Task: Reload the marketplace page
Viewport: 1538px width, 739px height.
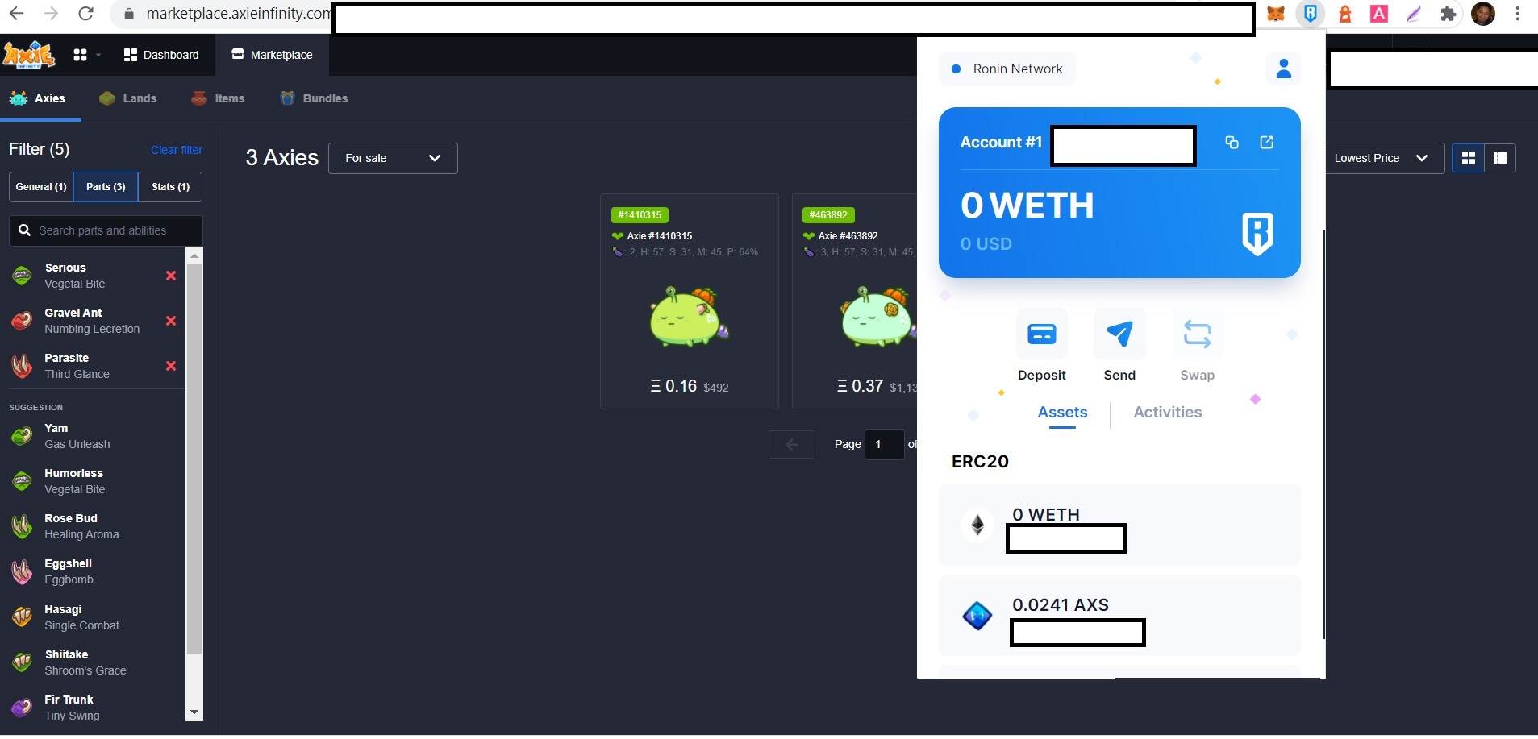Action: tap(85, 14)
